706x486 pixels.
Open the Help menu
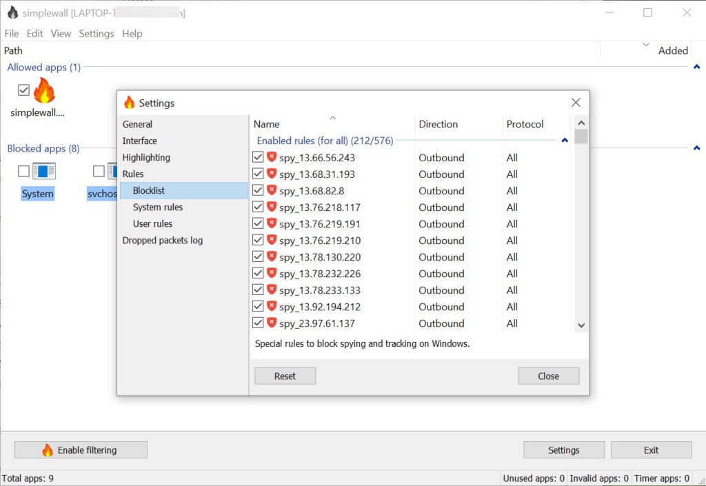[132, 34]
